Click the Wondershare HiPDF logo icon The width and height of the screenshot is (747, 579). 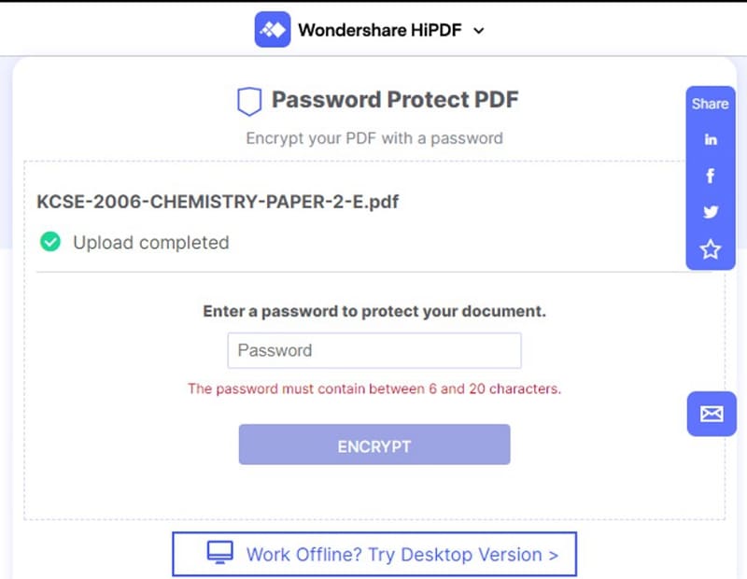pyautogui.click(x=273, y=30)
